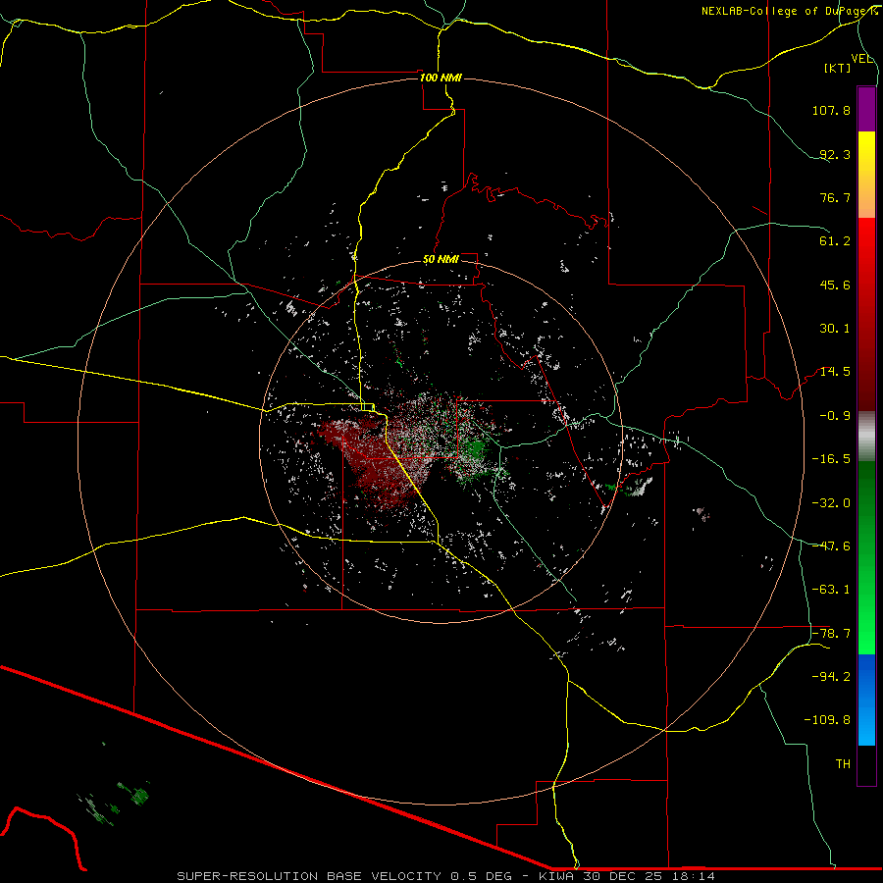The image size is (883, 883).
Task: Click the -32.0 velocity scale value
Action: click(x=831, y=503)
